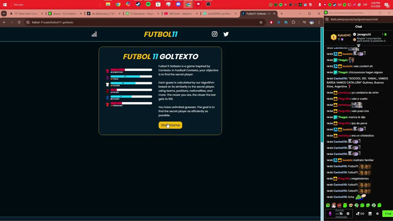The width and height of the screenshot is (393, 221).
Task: Open Spotify from taskbar
Action: pos(148,4)
